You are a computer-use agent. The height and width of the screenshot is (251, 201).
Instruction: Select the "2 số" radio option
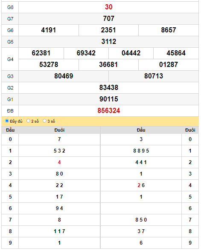[28, 121]
